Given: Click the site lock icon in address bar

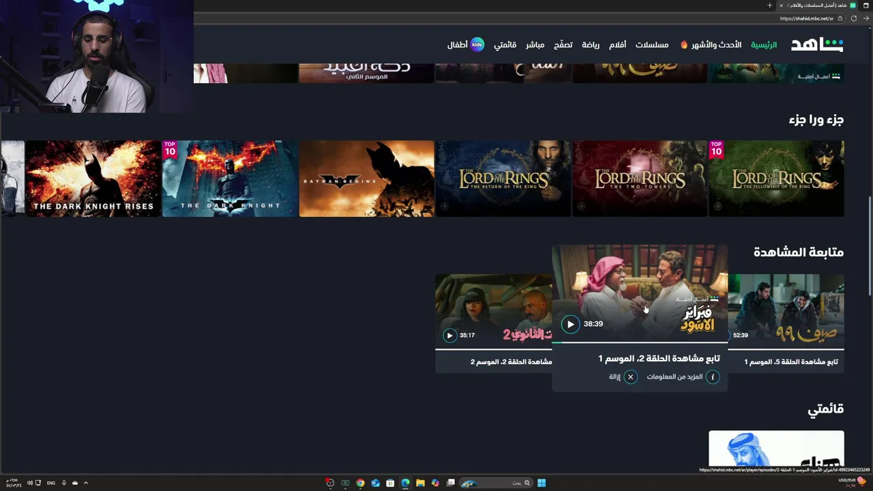Looking at the screenshot, I should click(840, 18).
